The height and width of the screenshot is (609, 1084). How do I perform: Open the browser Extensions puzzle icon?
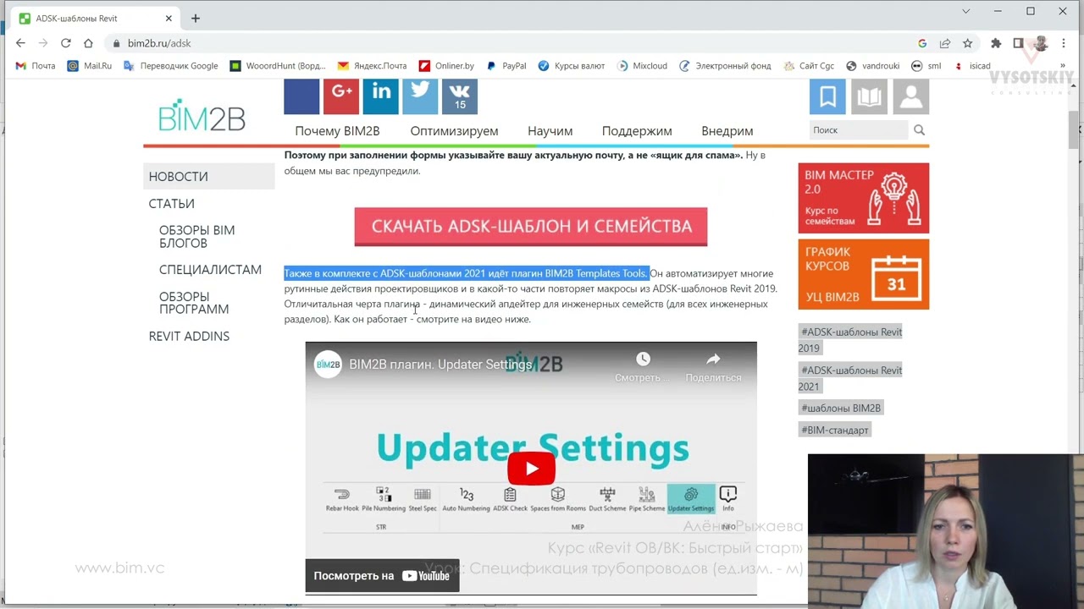(x=996, y=43)
